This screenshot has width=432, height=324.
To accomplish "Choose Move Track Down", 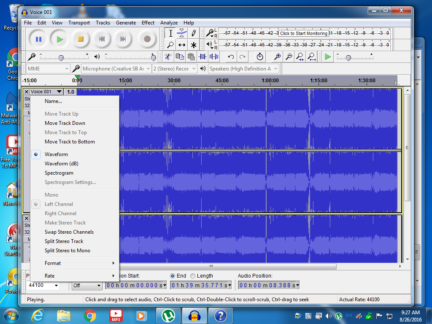I will (65, 123).
